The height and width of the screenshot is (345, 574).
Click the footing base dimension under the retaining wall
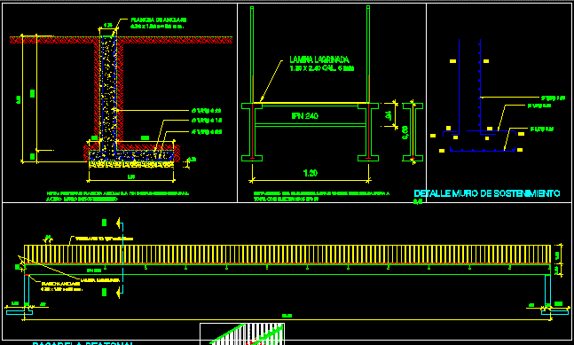point(131,177)
